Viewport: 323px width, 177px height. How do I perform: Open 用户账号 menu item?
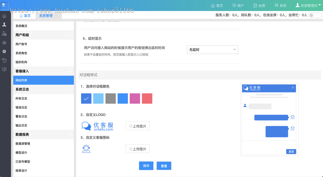click(43, 44)
